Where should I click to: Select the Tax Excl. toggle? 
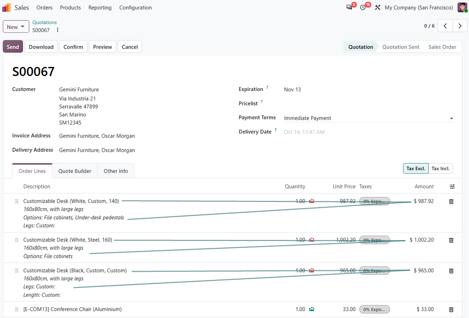pos(416,169)
